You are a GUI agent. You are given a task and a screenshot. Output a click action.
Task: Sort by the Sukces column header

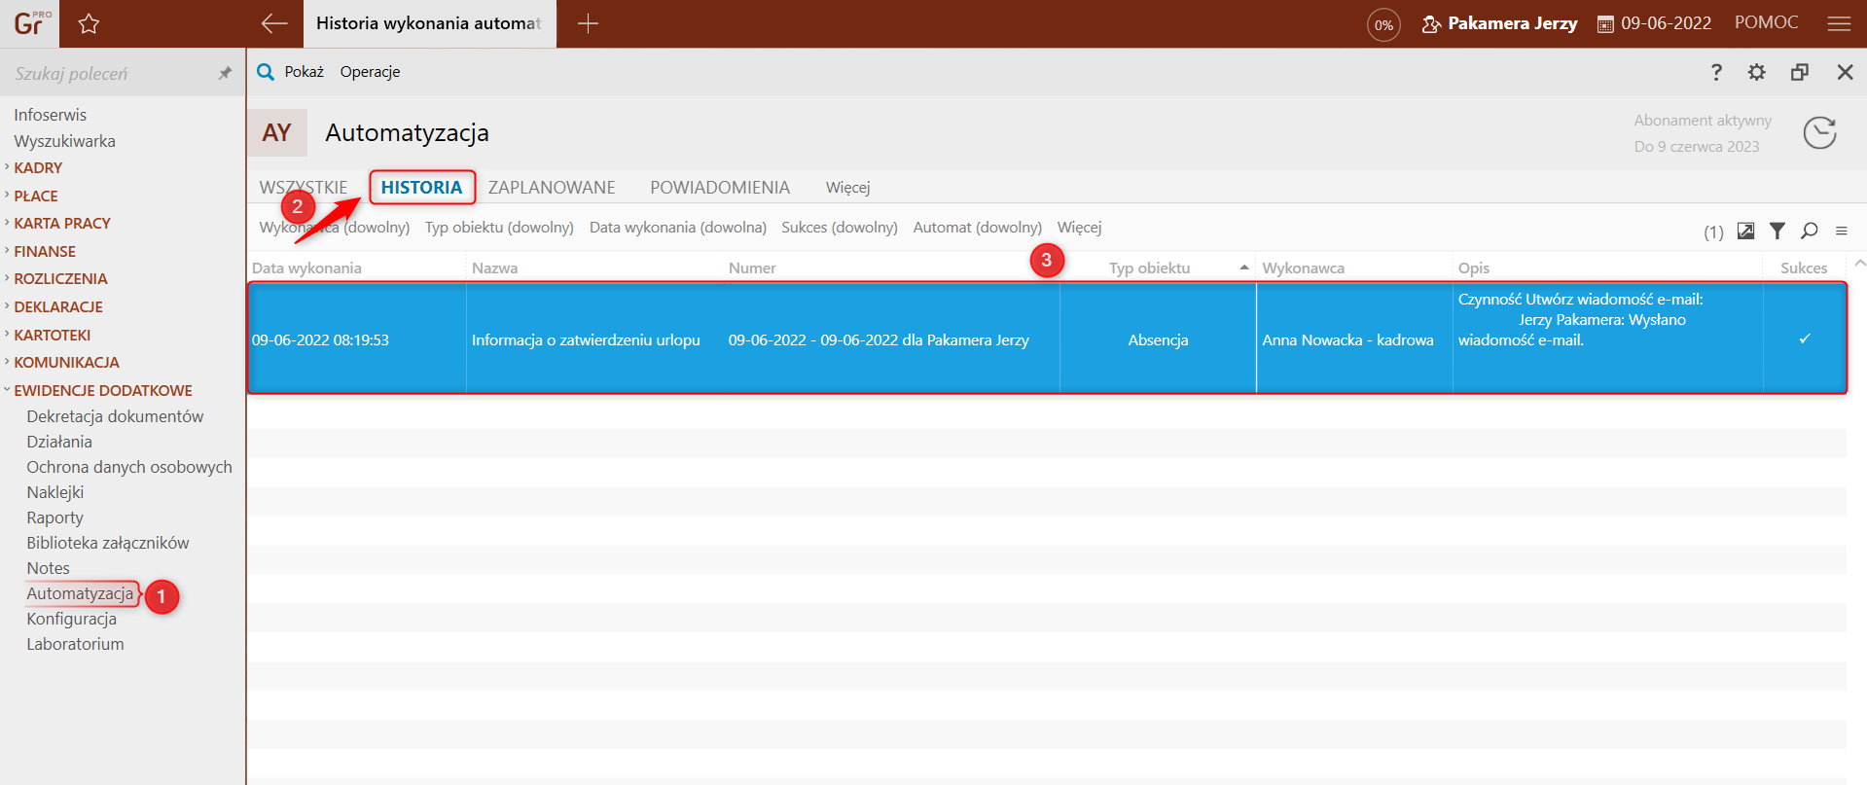click(1804, 268)
